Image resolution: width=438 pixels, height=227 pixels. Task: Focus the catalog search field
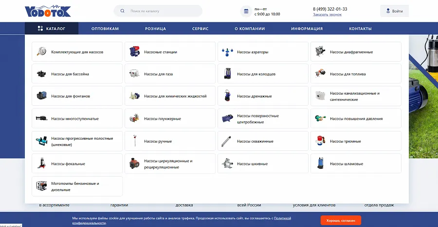(158, 11)
